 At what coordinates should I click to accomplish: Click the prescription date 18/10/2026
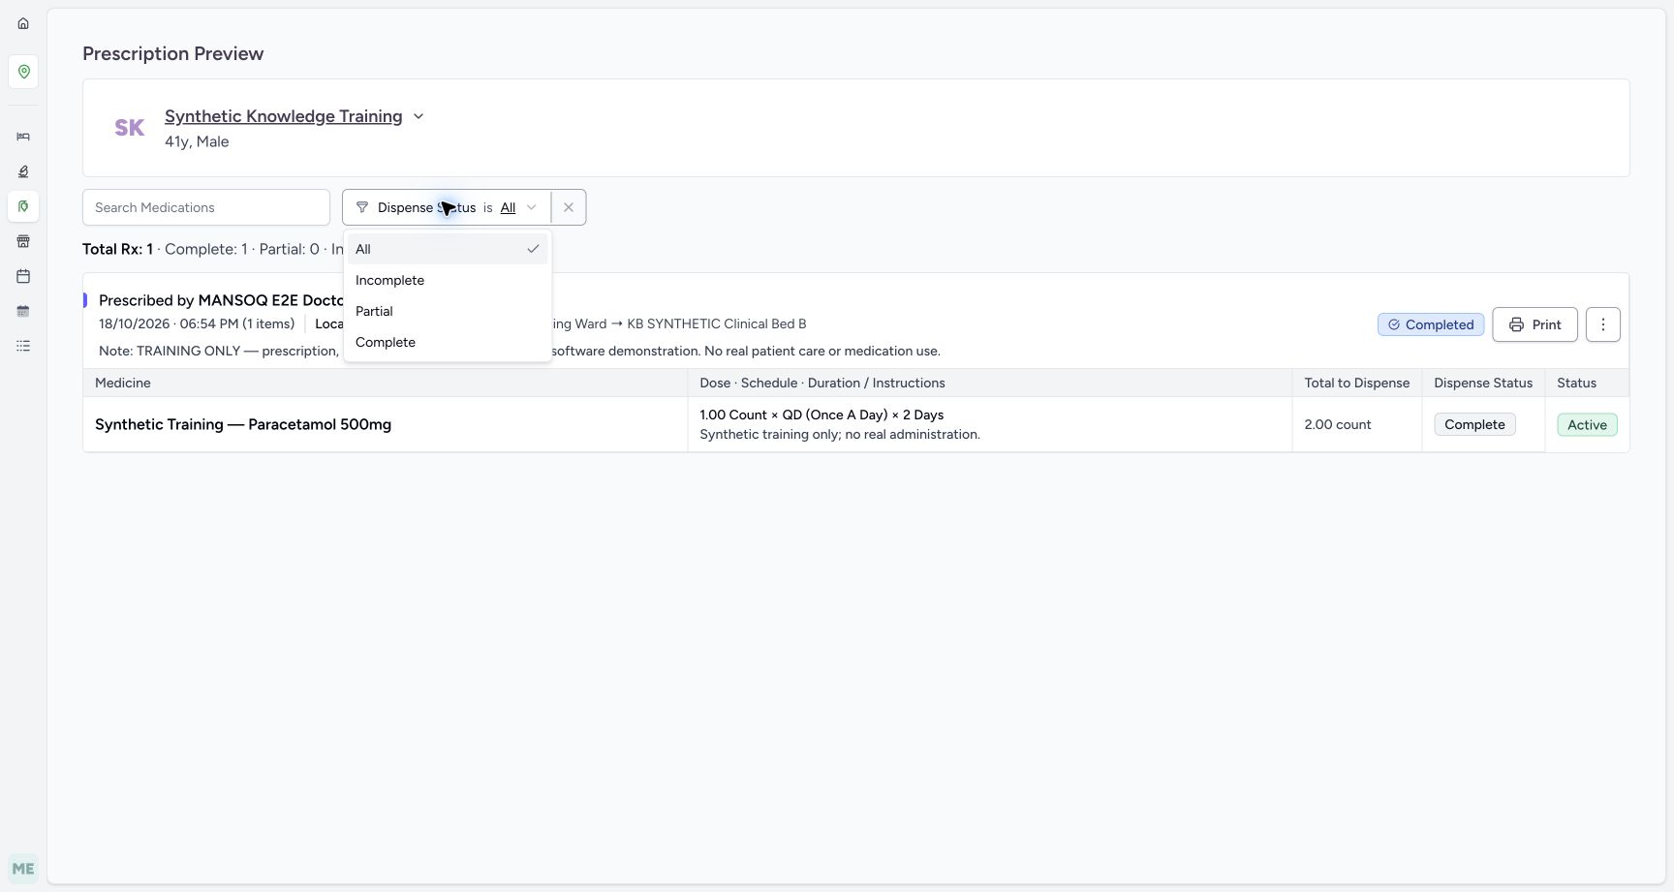(x=134, y=323)
